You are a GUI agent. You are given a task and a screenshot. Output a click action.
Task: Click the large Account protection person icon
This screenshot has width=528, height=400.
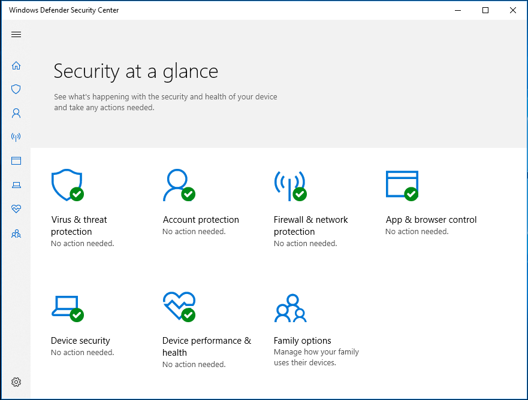179,185
